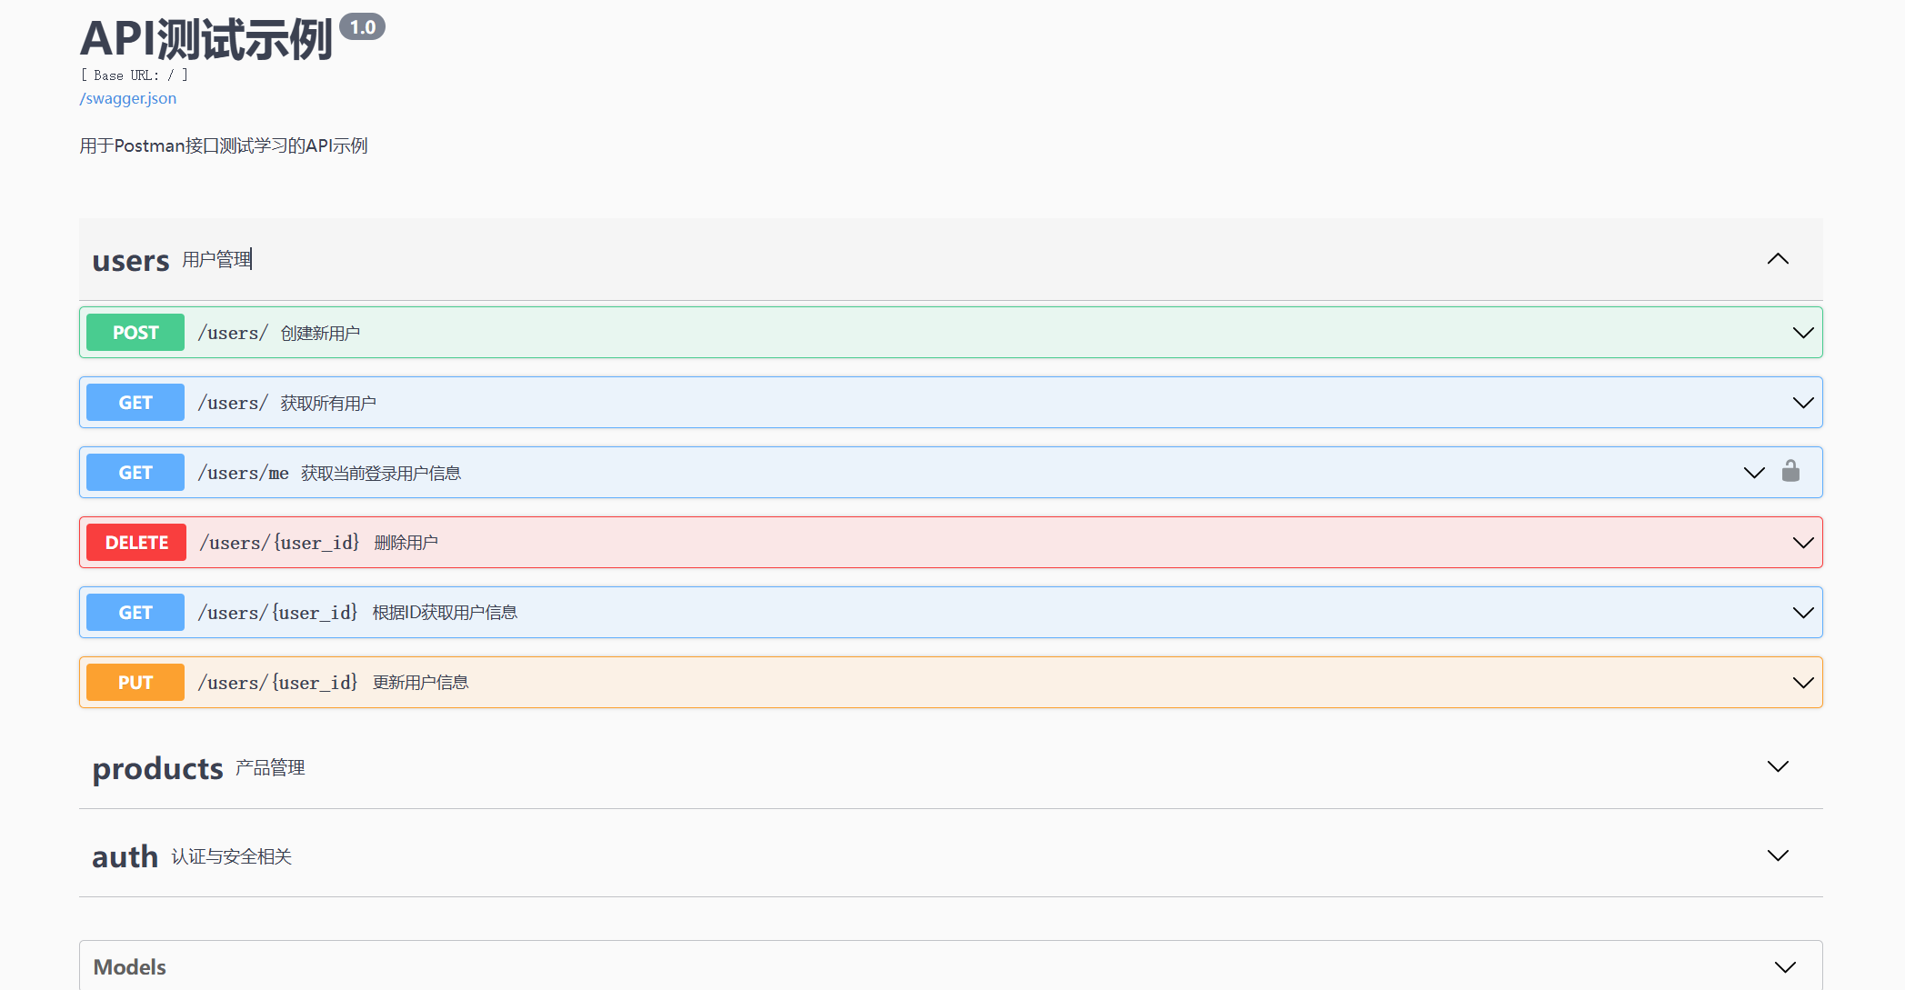Collapse the users section with its chevron

(x=1778, y=259)
